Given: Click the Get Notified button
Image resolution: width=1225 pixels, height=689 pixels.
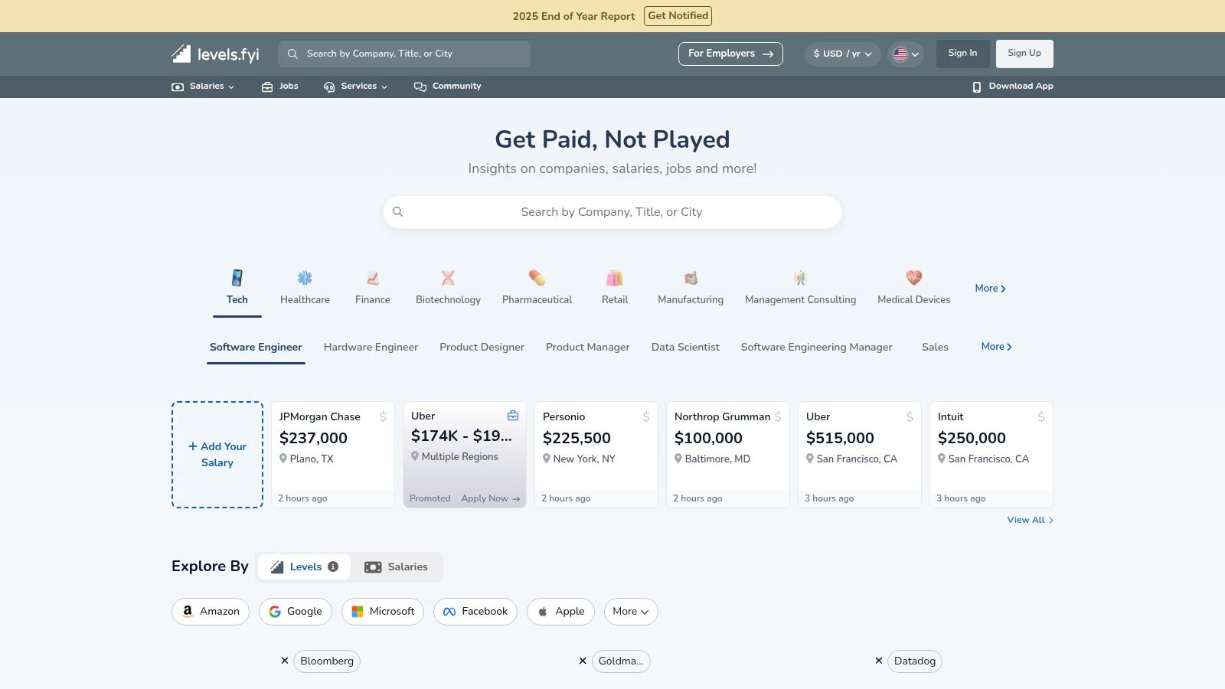Looking at the screenshot, I should (x=678, y=16).
